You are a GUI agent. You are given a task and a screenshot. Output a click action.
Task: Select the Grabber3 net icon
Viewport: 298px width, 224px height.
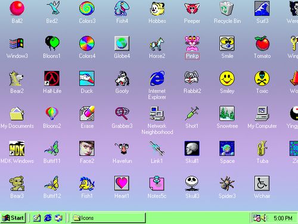(122, 113)
